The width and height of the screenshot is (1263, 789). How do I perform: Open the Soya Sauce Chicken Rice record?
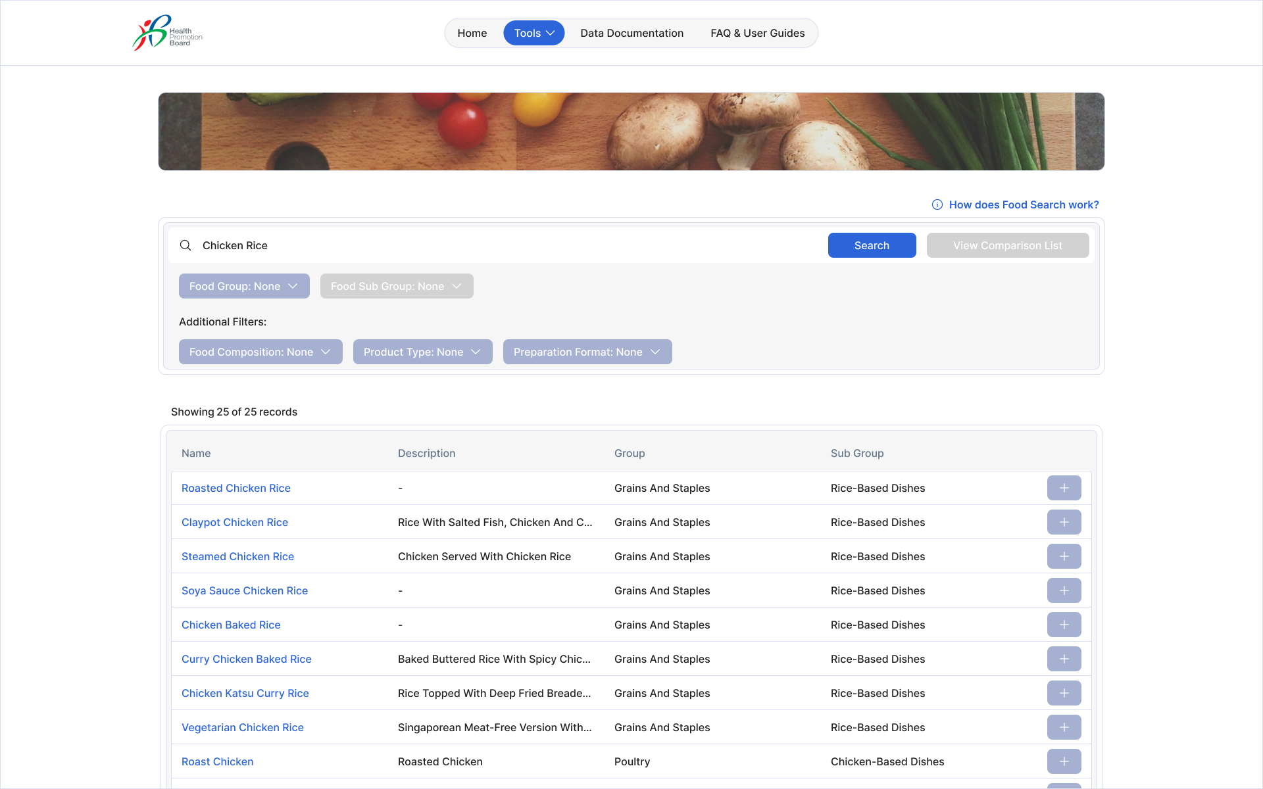[x=245, y=590]
